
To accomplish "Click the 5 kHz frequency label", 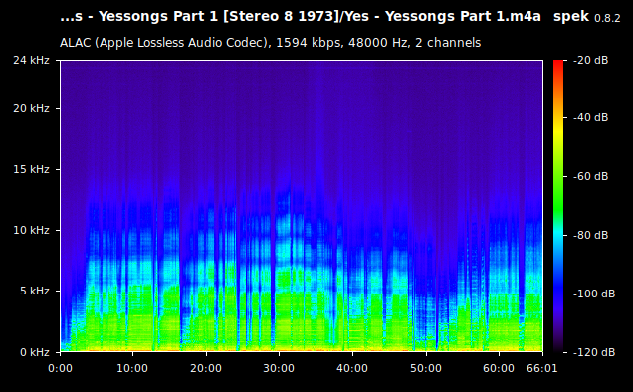I will 35,291.
